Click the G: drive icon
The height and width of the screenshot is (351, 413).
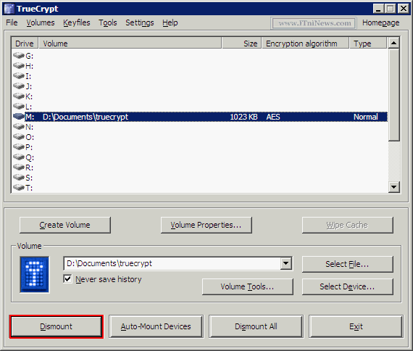coord(19,56)
